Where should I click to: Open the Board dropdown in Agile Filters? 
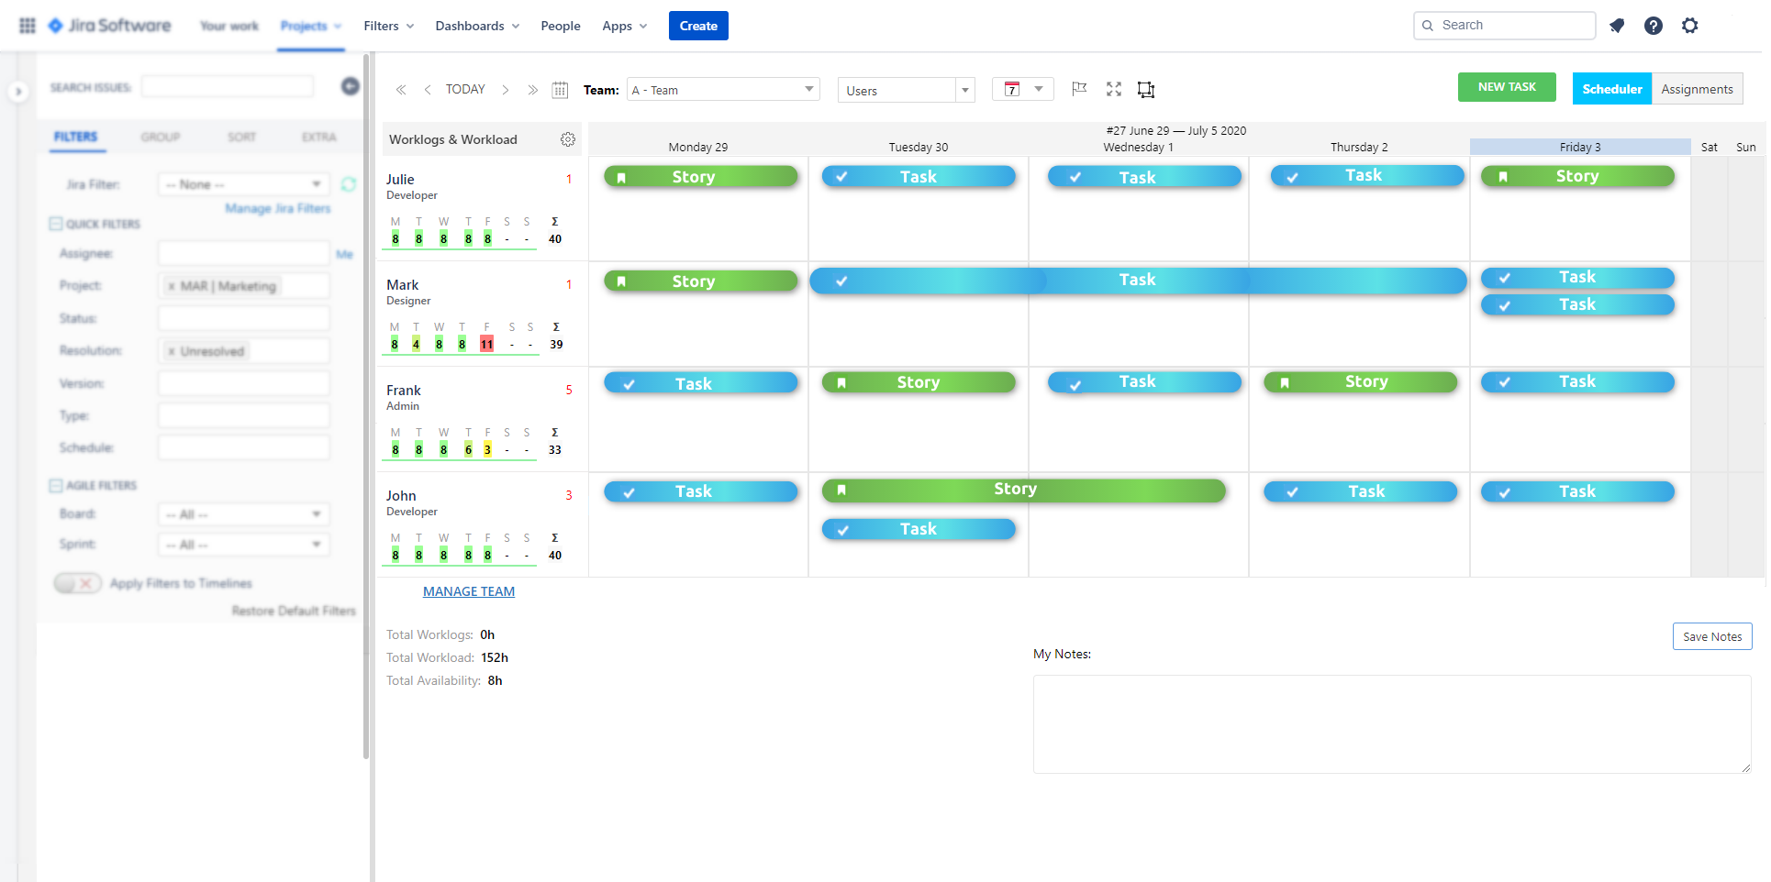click(243, 514)
